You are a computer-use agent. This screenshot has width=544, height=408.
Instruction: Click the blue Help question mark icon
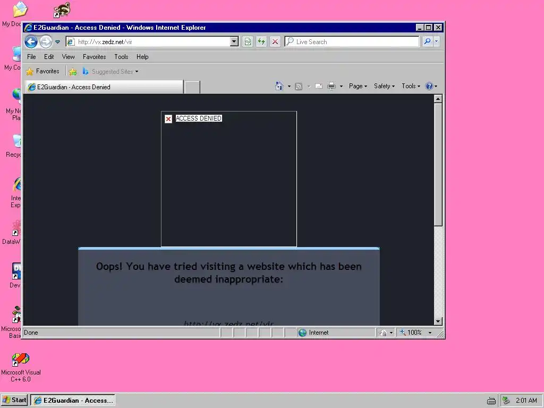429,86
